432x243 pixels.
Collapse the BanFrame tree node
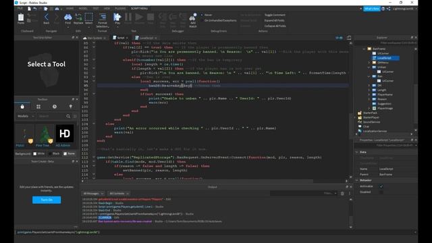coord(364,49)
